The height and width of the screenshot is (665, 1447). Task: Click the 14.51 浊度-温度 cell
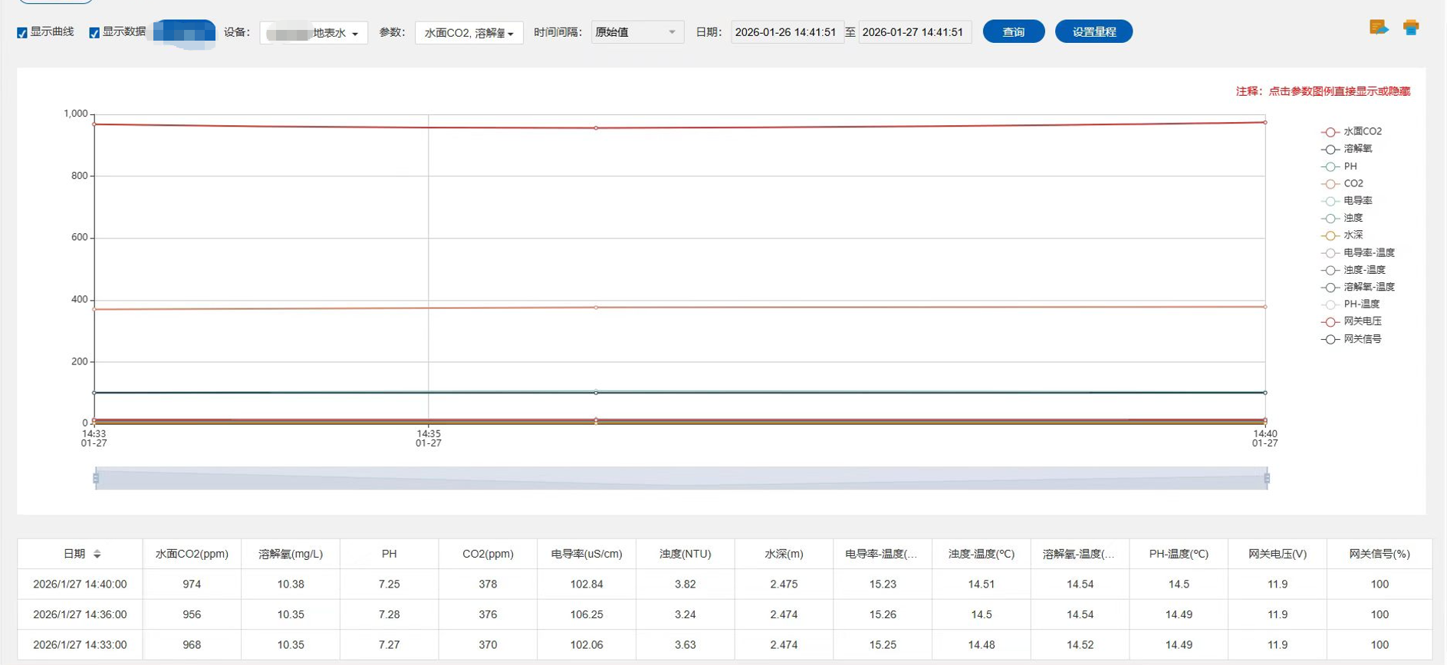point(982,584)
